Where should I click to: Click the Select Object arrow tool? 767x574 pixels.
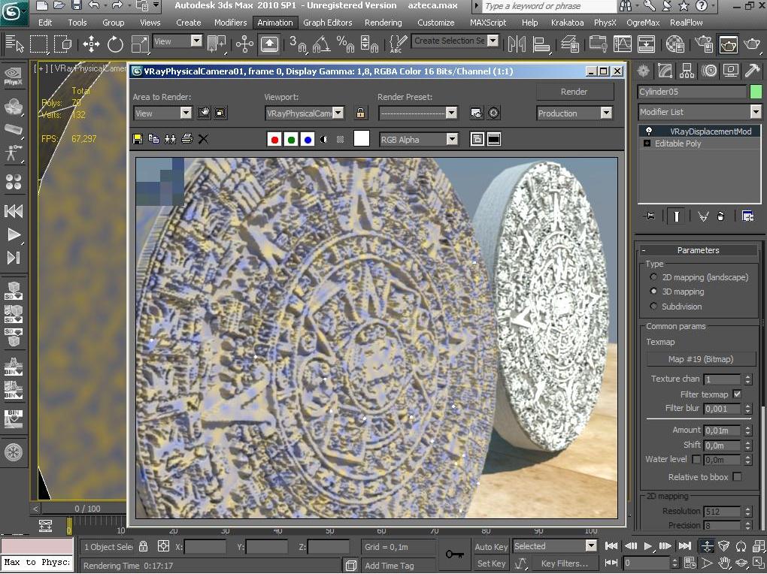click(14, 44)
